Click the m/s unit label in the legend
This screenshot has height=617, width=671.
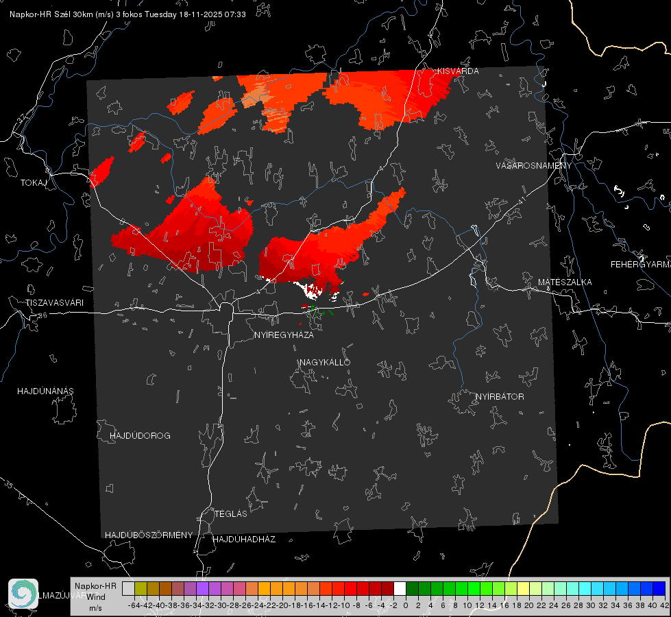95,608
